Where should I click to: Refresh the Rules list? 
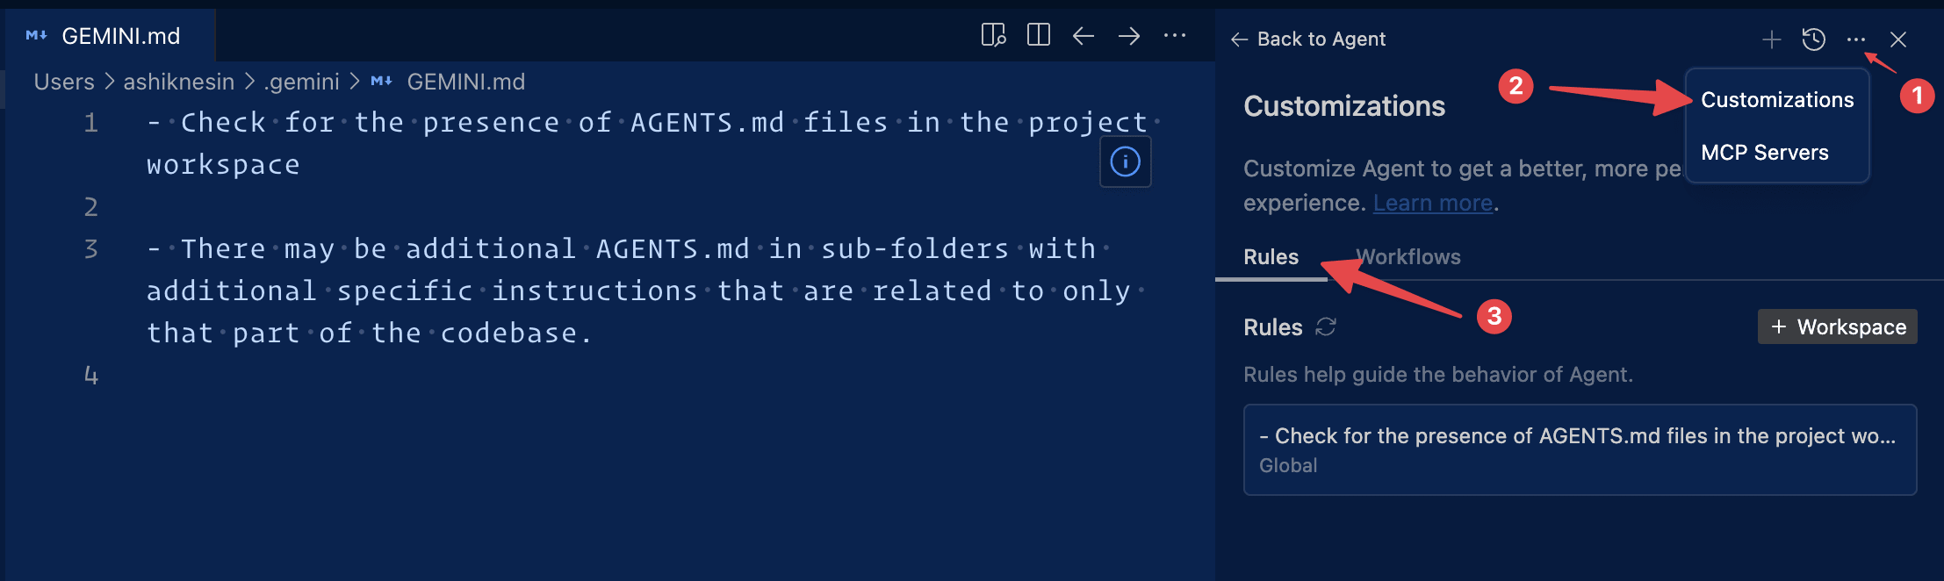pos(1326,327)
